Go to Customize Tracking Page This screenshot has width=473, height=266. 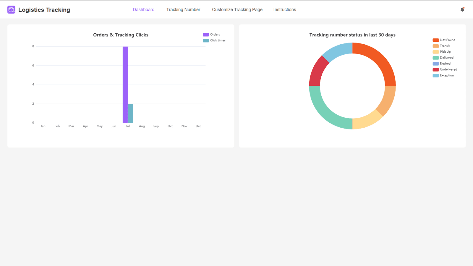237,9
